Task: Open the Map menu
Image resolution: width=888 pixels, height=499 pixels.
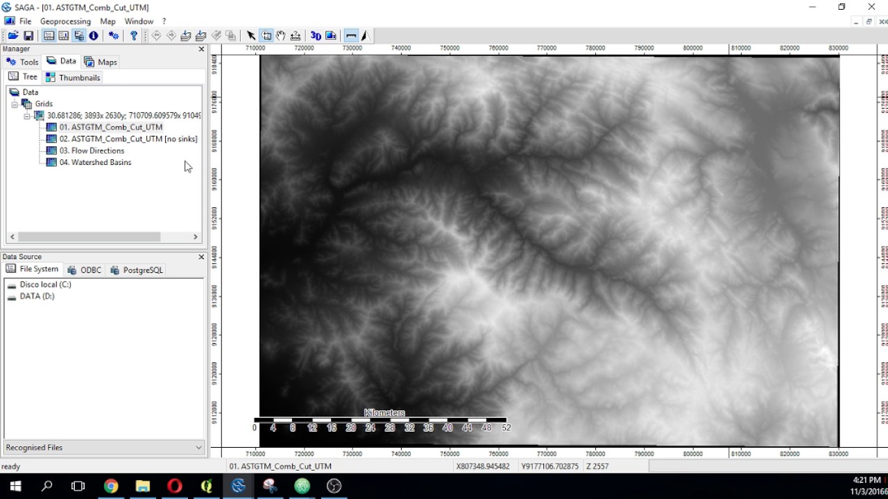Action: (108, 21)
